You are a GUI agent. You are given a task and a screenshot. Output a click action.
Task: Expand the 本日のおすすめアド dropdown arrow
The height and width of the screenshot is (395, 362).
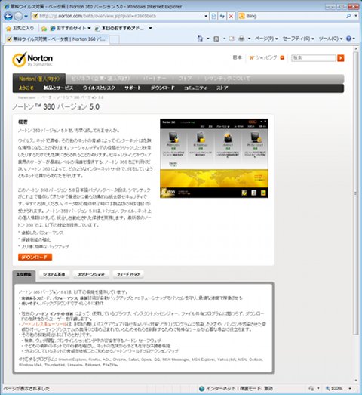pyautogui.click(x=150, y=28)
